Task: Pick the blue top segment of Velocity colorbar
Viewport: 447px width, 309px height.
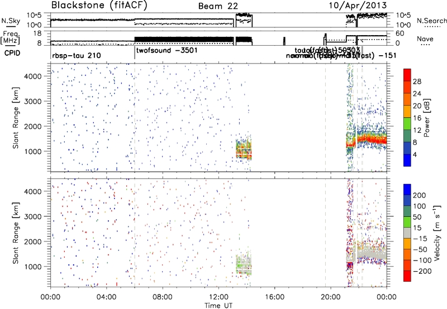Action: pyautogui.click(x=407, y=189)
